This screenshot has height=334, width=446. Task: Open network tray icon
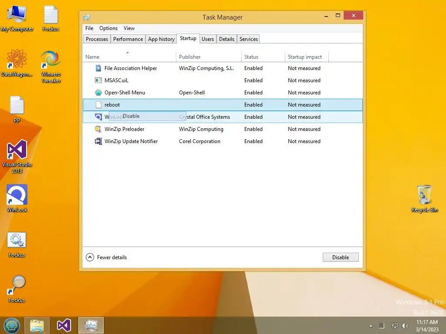(x=394, y=326)
